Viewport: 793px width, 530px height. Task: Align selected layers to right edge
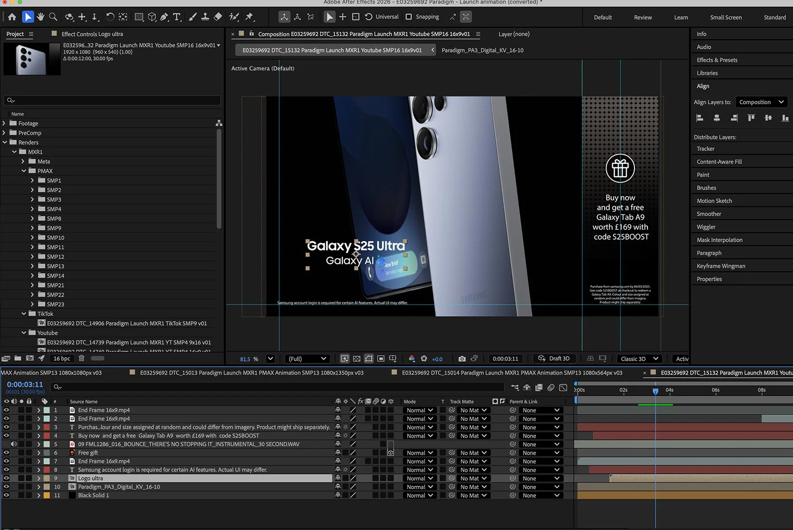click(x=734, y=118)
